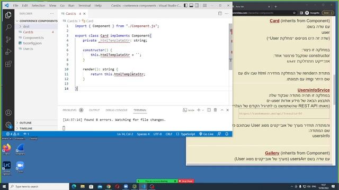Change indentation via Spaces: 4
This screenshot has height=190, width=339.
pyautogui.click(x=143, y=134)
